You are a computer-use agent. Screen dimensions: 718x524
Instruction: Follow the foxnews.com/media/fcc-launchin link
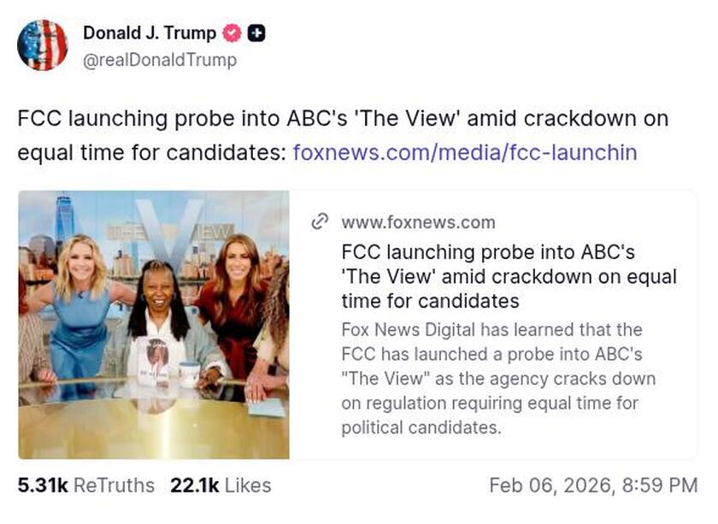(x=464, y=152)
